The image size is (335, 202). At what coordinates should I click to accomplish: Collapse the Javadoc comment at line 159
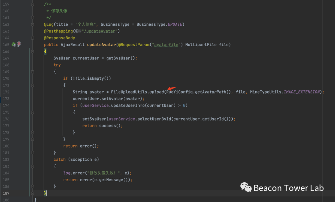(33, 4)
